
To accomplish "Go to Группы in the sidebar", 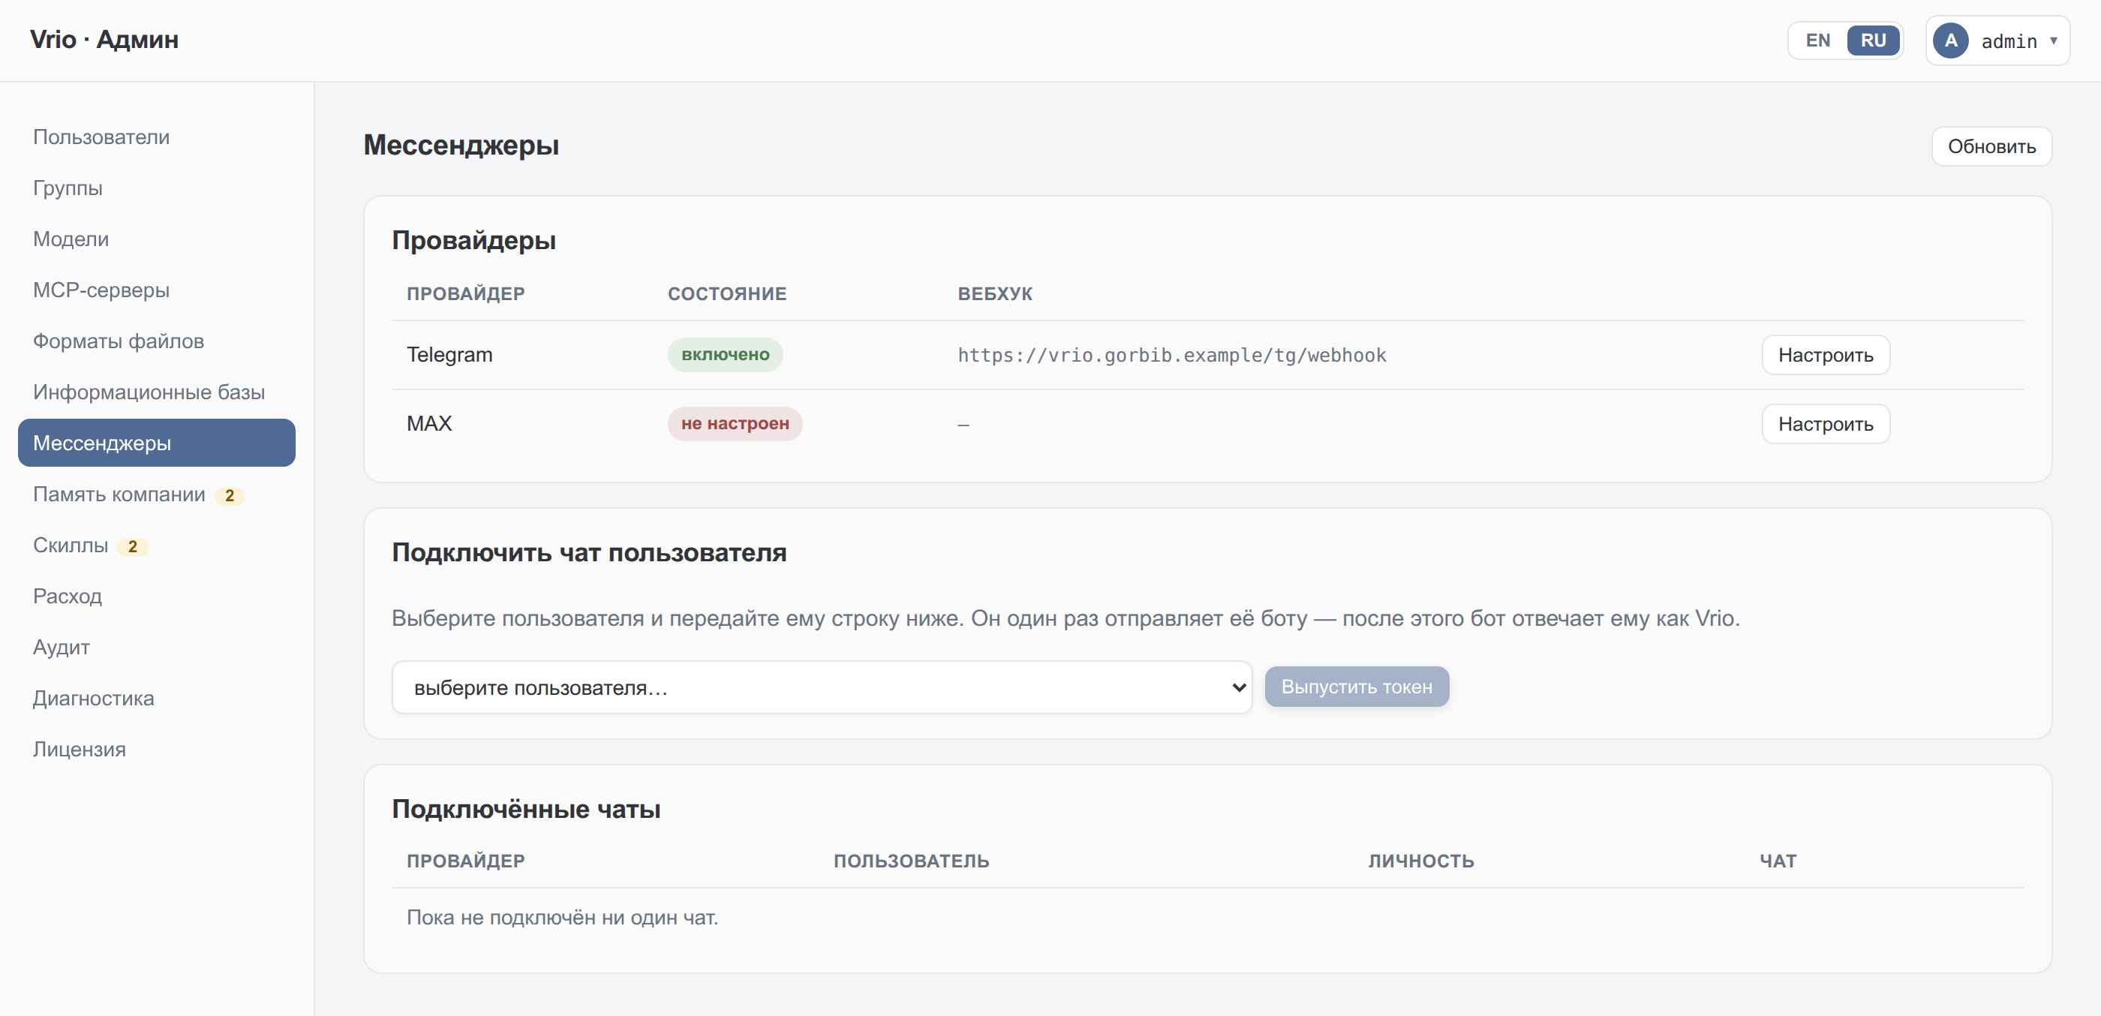I will point(157,188).
